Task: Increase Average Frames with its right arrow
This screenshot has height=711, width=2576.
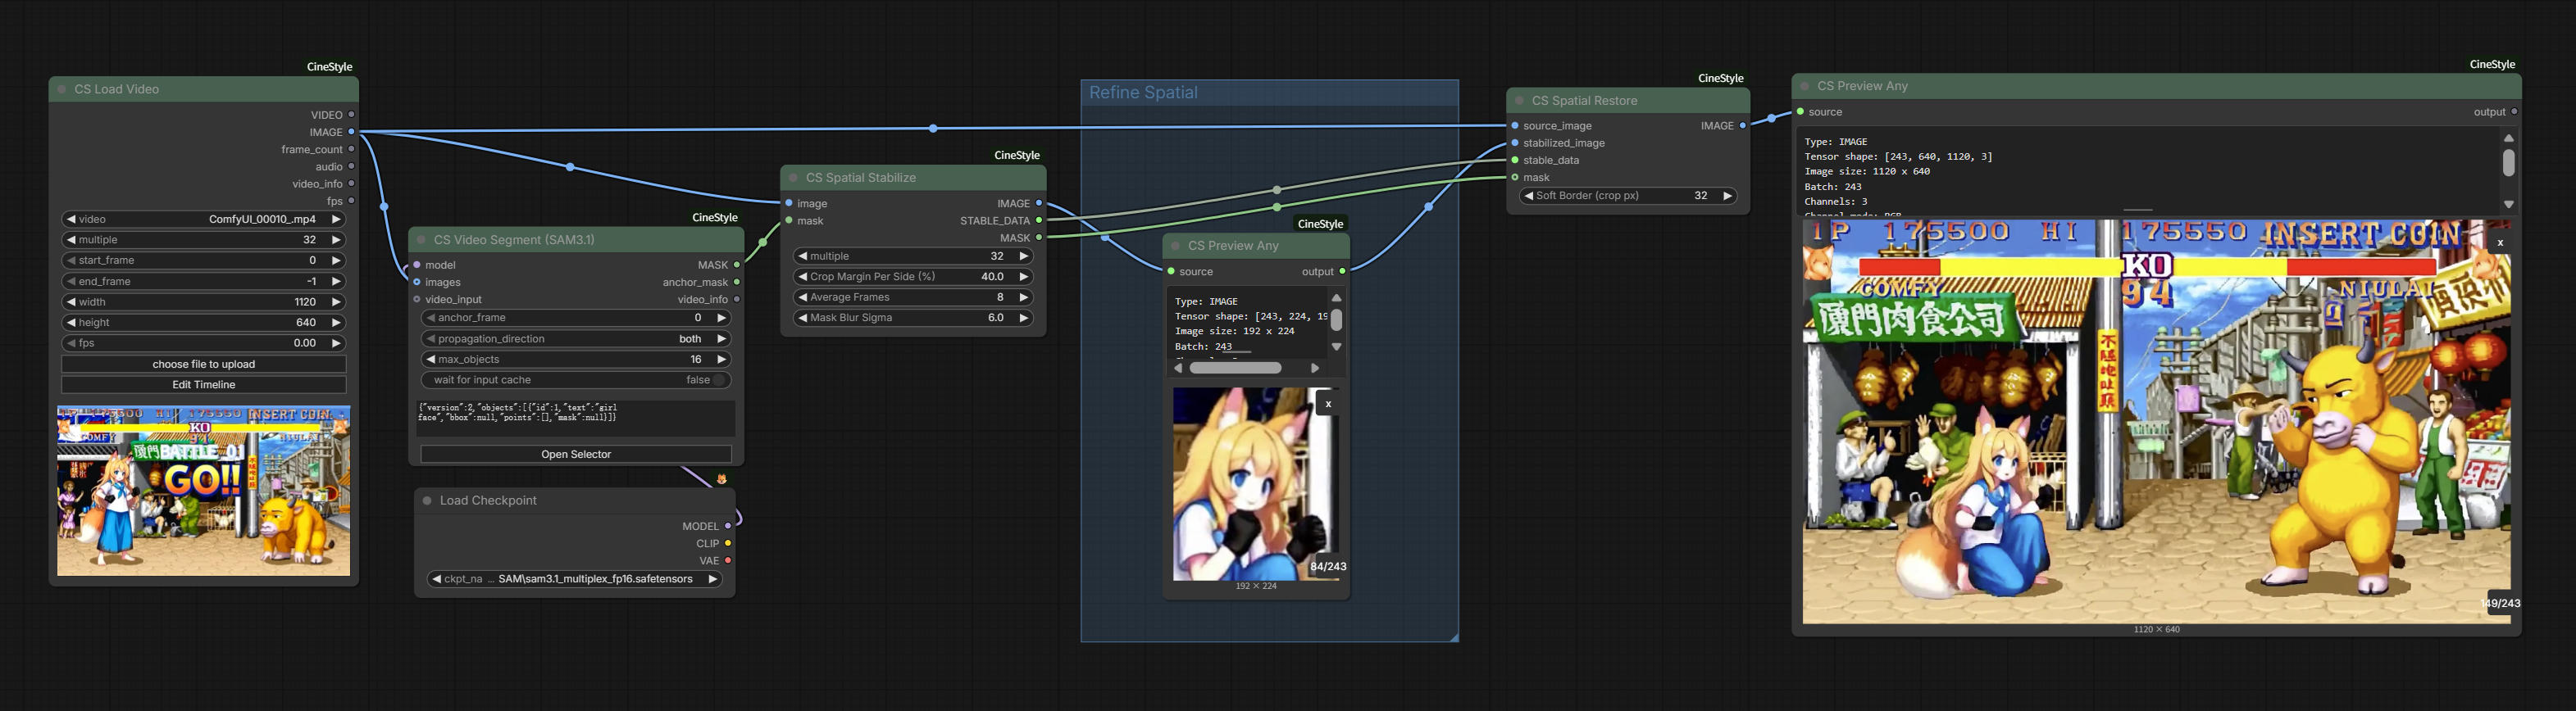Action: point(1024,297)
